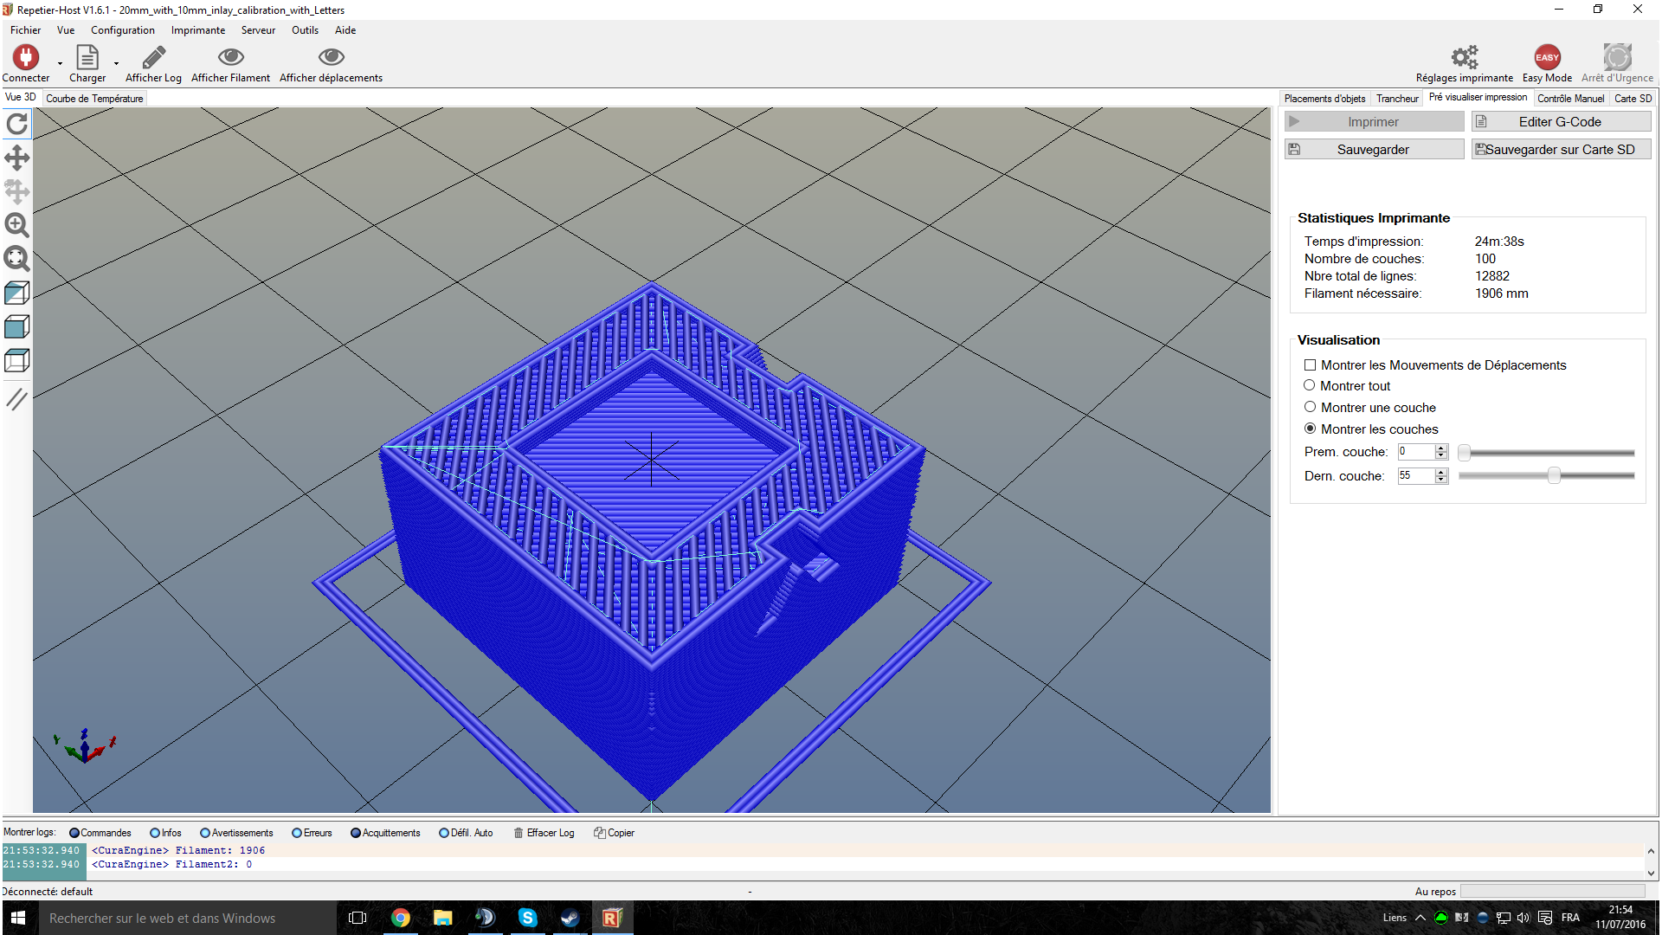Increase Dern. couche value with stepper

pos(1441,472)
